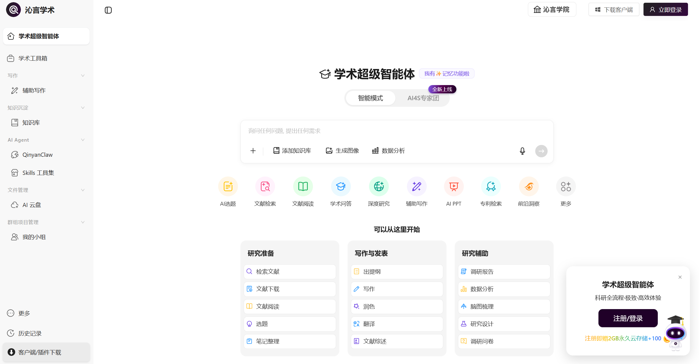Select the 智能模式 tab
The image size is (699, 364).
(x=370, y=98)
